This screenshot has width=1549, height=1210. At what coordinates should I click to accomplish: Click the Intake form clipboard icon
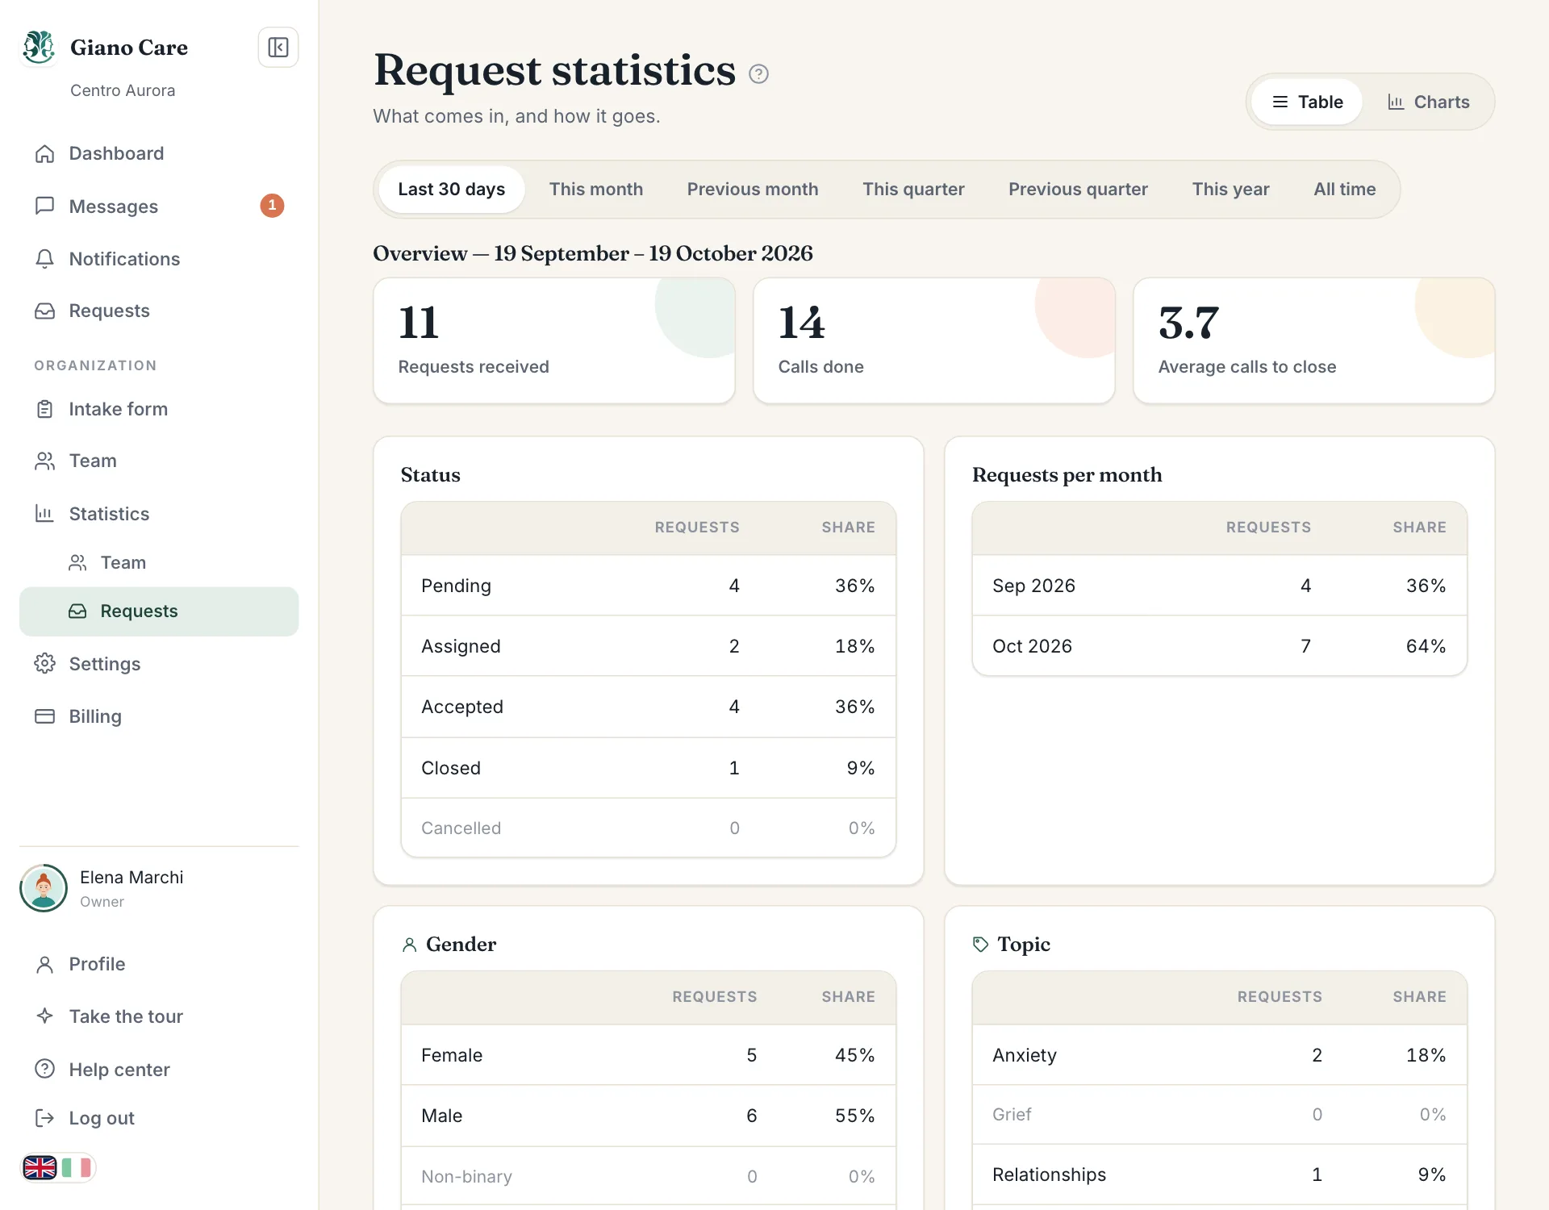(45, 409)
